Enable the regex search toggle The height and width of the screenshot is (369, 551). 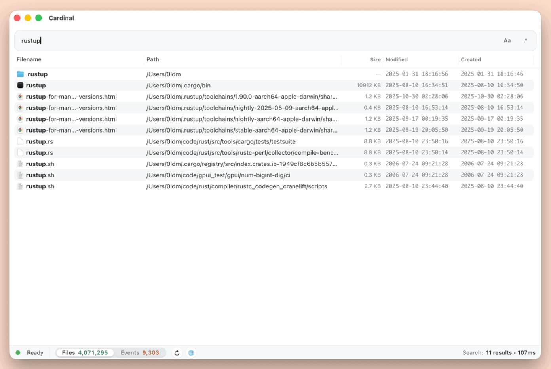click(x=525, y=41)
